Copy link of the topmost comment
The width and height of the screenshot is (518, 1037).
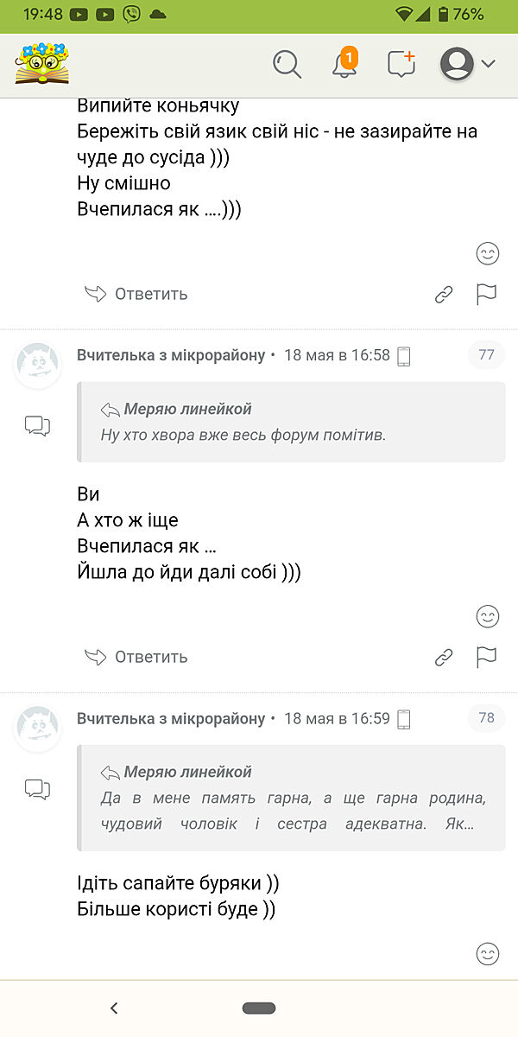444,295
